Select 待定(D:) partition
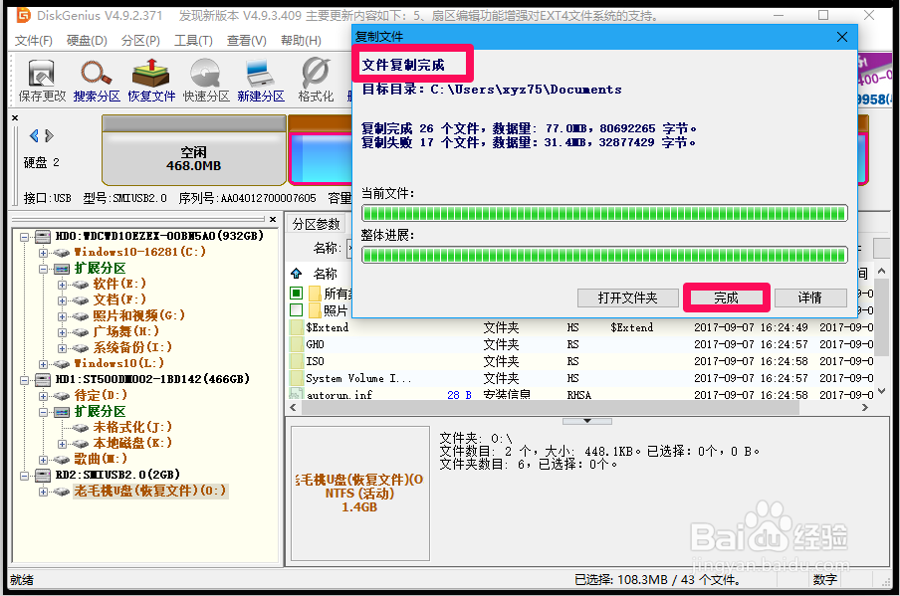This screenshot has height=596, width=900. [x=101, y=395]
